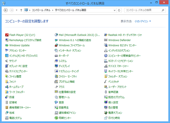Click the コントロール パネル breadcrumb segment
The height and width of the screenshot is (123, 170).
(41, 10)
